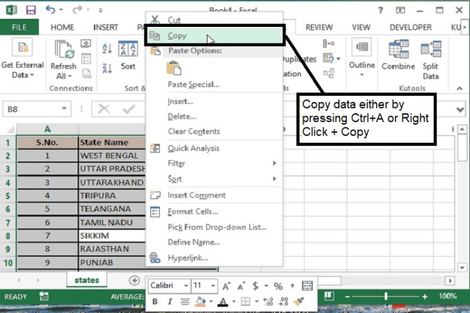The image size is (470, 313).
Task: Select Copy in the context menu
Action: (214, 36)
